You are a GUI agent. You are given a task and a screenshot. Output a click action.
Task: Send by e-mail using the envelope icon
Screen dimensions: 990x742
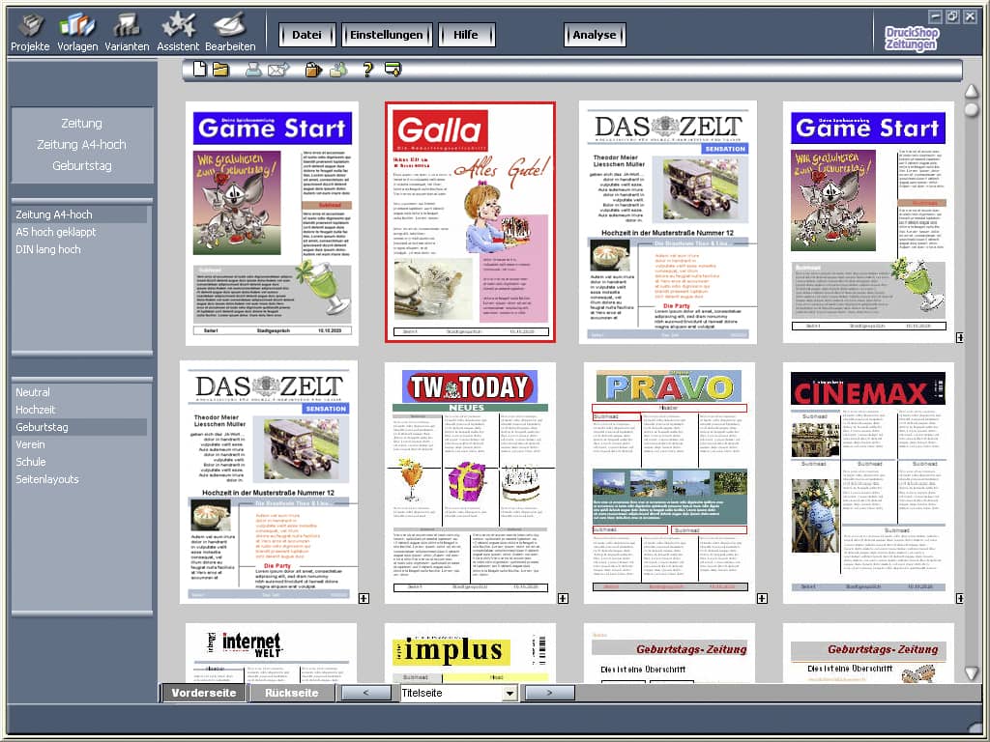(277, 70)
